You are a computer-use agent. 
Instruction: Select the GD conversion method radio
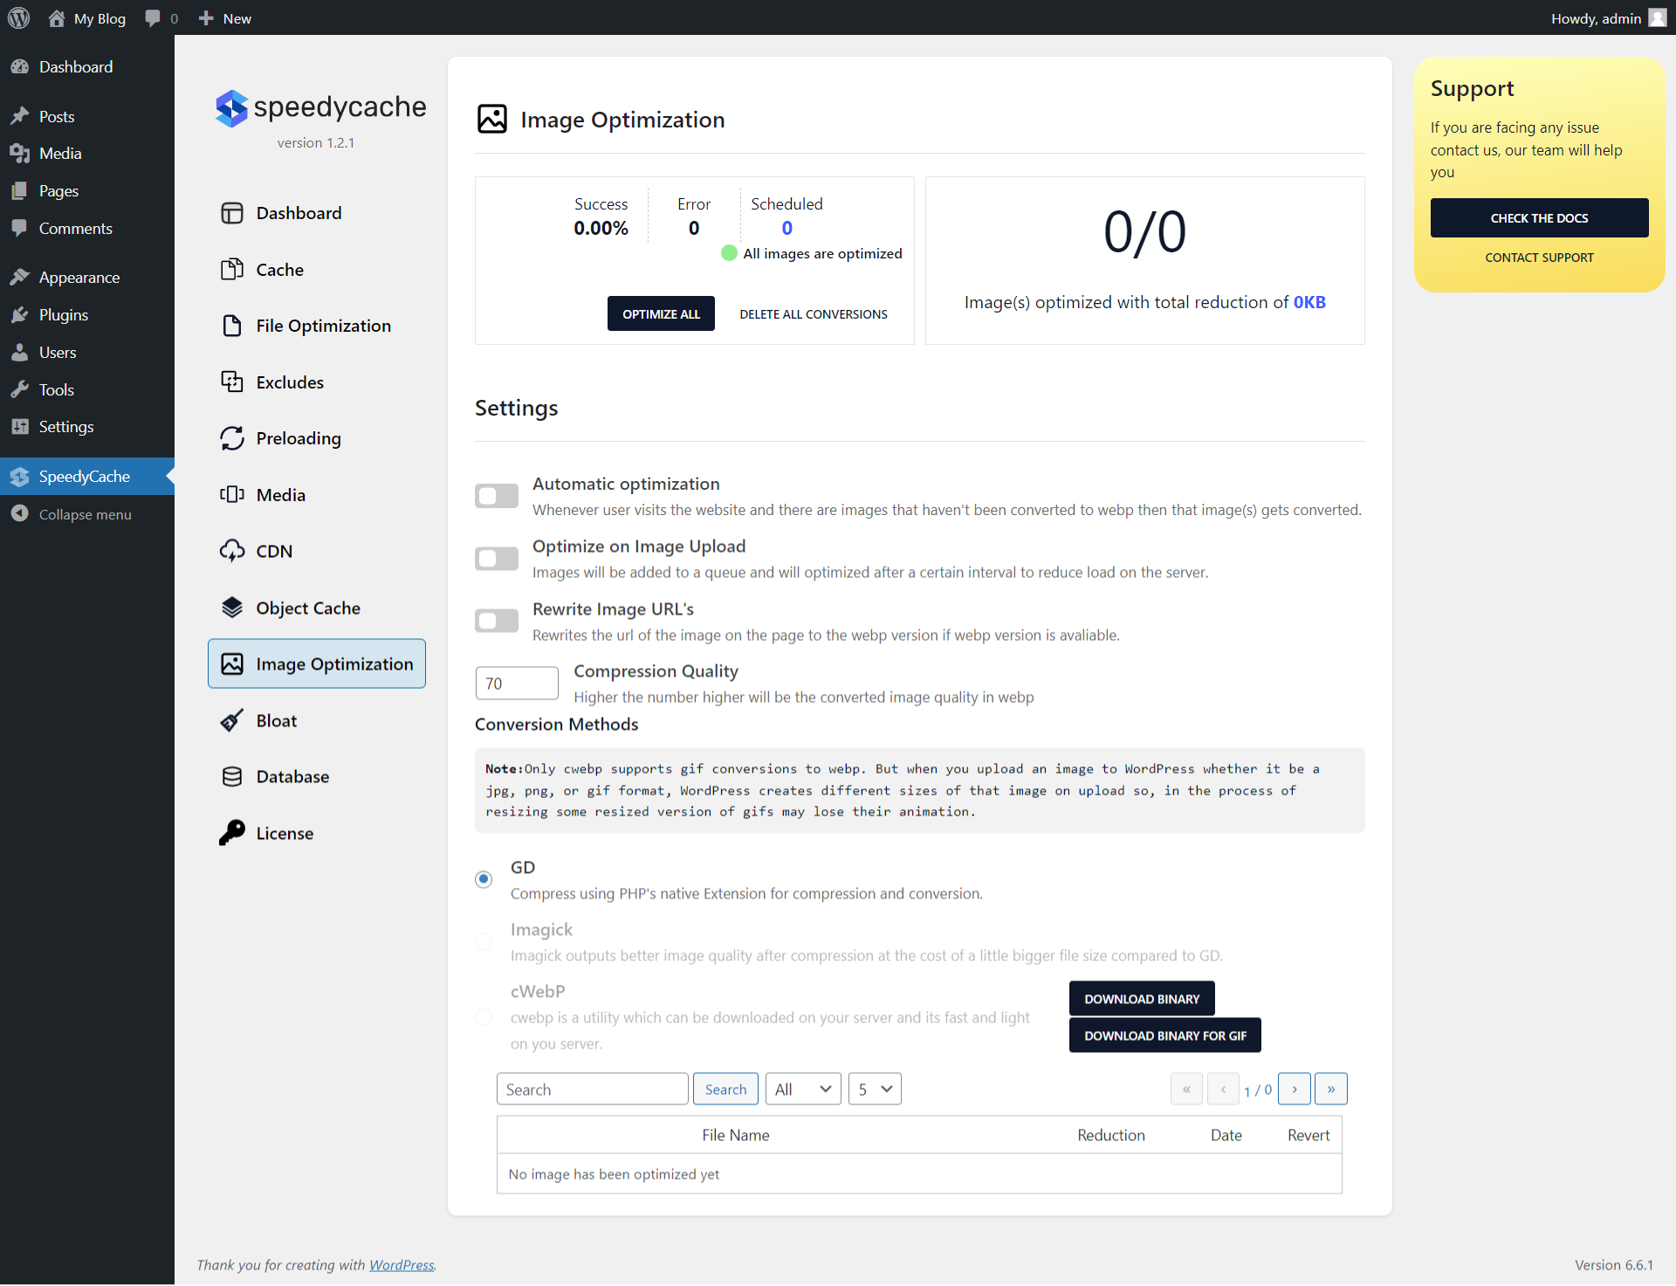pyautogui.click(x=484, y=879)
